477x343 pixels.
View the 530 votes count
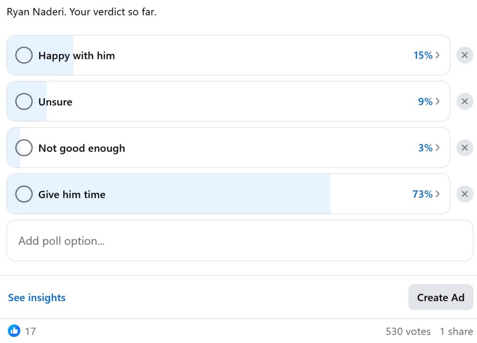point(408,331)
